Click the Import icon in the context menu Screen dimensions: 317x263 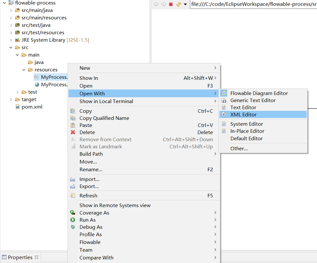pyautogui.click(x=72, y=179)
